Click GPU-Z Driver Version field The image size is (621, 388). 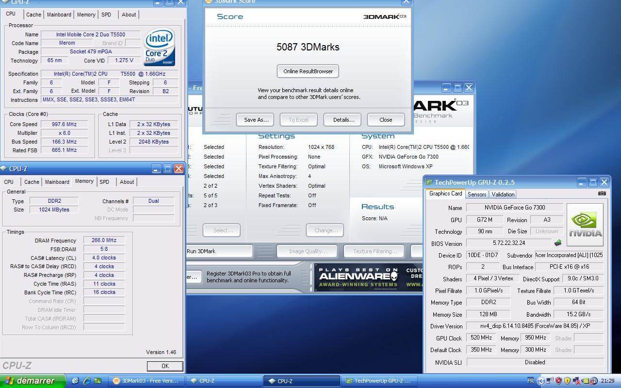click(535, 326)
